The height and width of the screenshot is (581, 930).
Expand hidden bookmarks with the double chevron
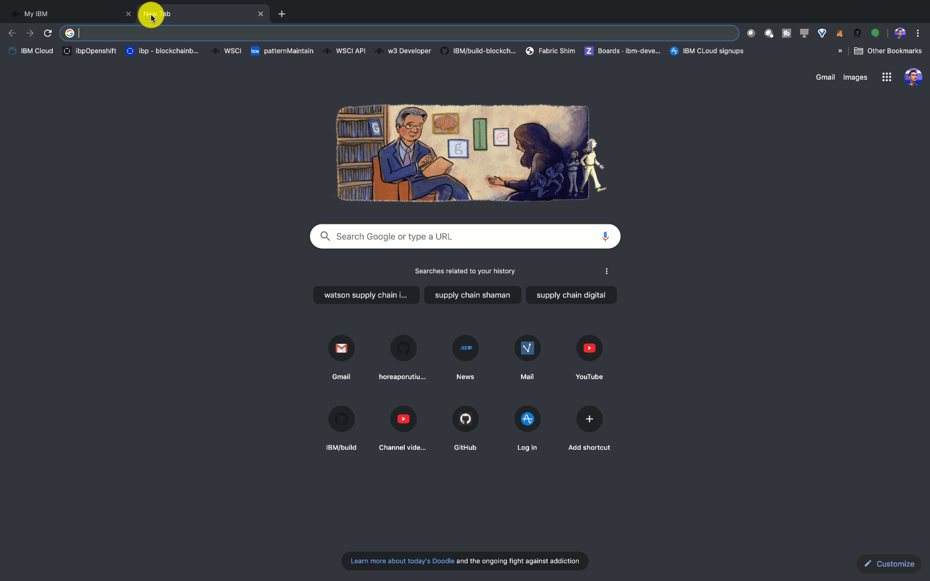(840, 51)
